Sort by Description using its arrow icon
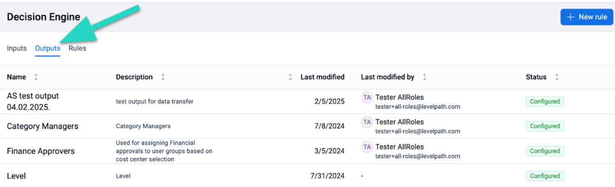615x187 pixels. (x=163, y=77)
